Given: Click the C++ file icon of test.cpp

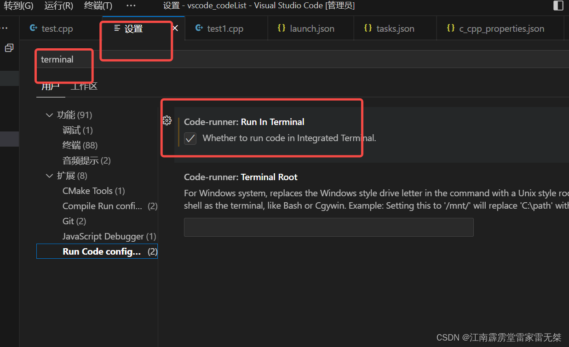Looking at the screenshot, I should click(x=33, y=28).
